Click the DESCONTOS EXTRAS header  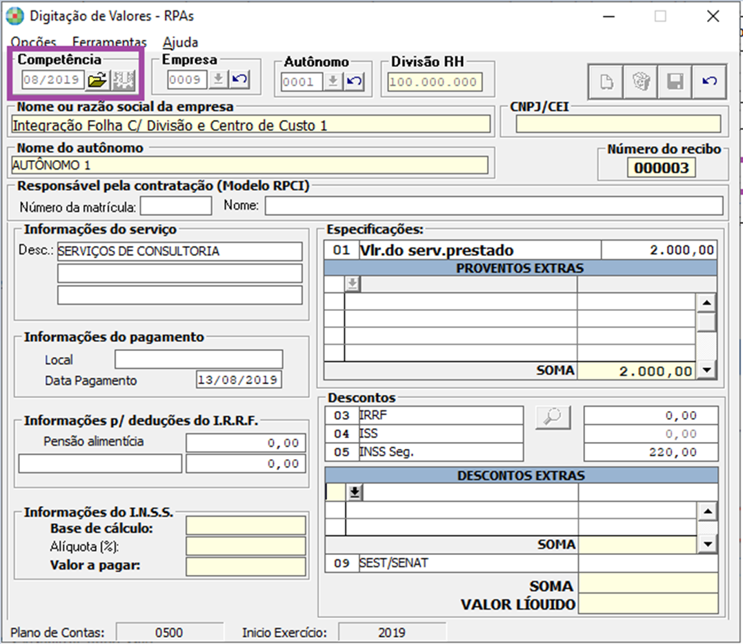pyautogui.click(x=522, y=476)
